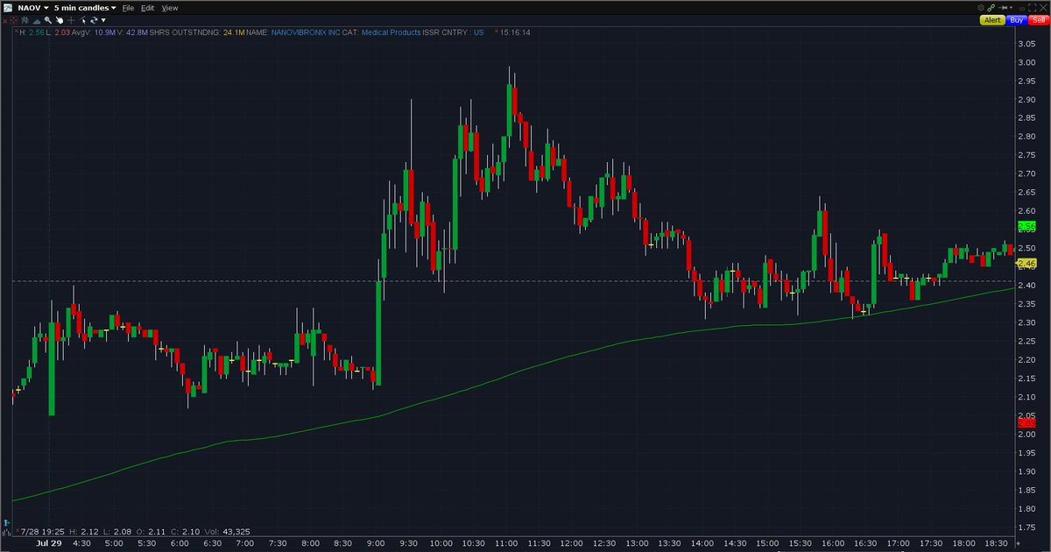Select the candlestick chart type icon

[25, 20]
